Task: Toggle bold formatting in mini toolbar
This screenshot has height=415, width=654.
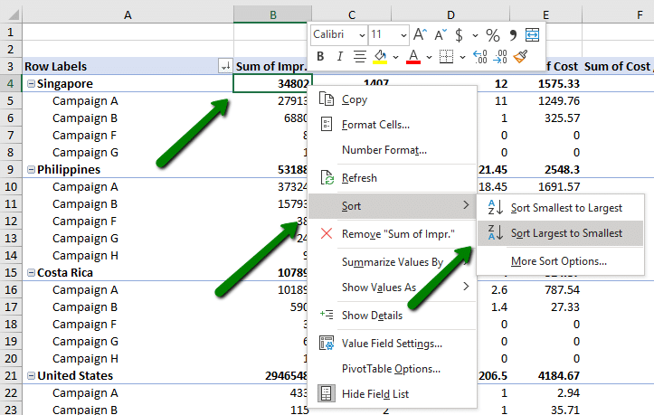Action: 320,56
